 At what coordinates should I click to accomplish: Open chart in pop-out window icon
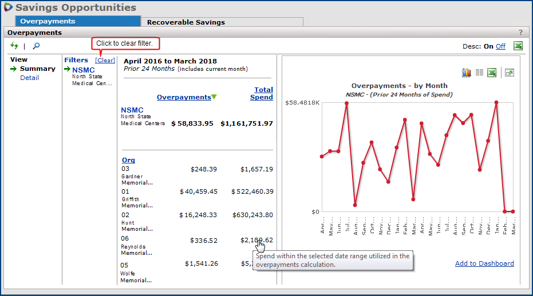point(509,73)
